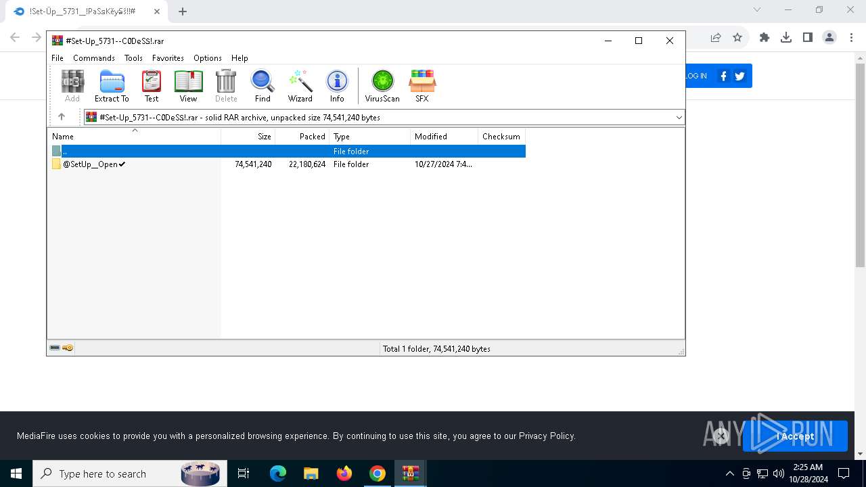
Task: Open Windows notification center
Action: pos(844,473)
